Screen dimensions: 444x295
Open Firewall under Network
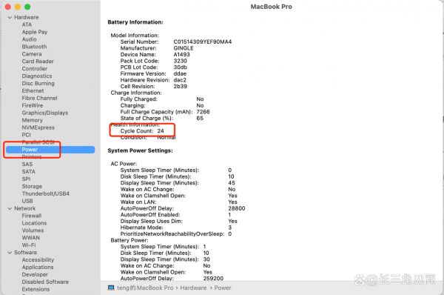pos(32,216)
